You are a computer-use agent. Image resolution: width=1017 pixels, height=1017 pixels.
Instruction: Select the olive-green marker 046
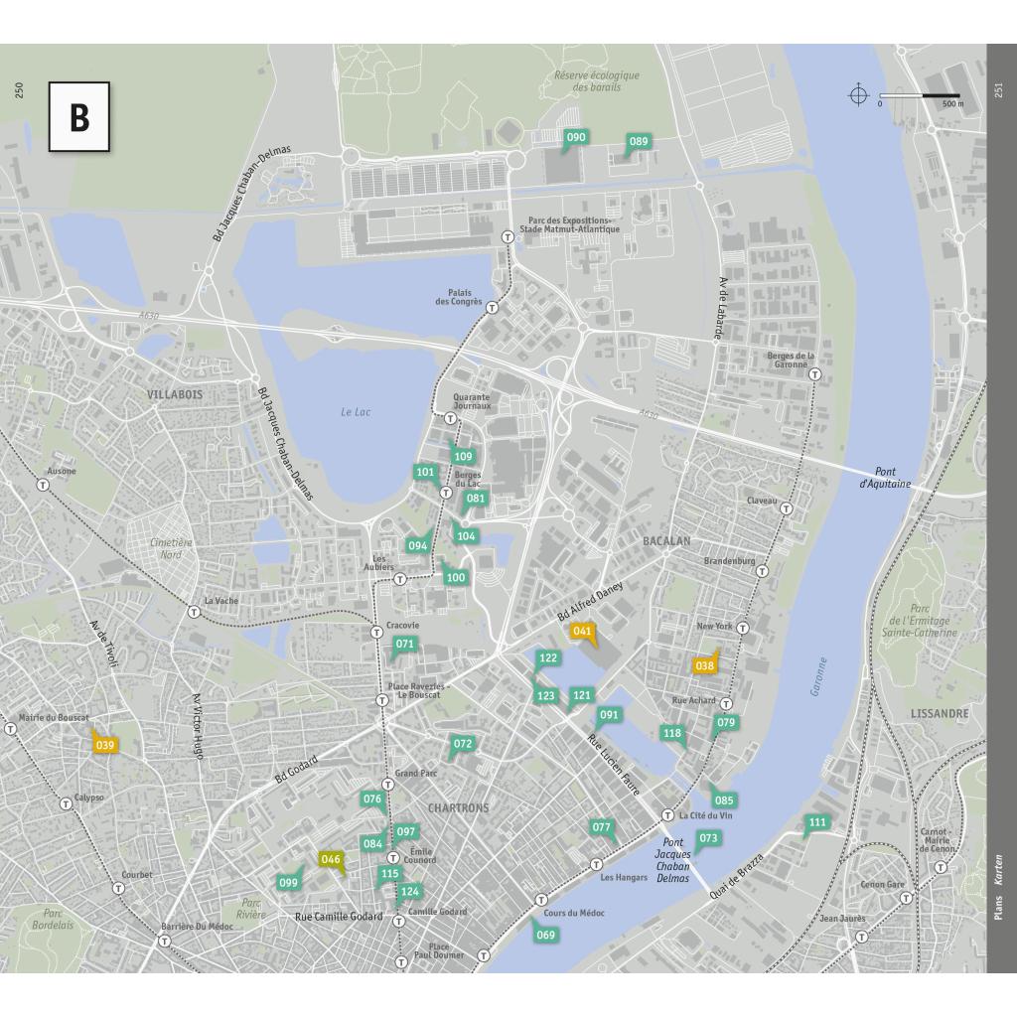pos(331,859)
